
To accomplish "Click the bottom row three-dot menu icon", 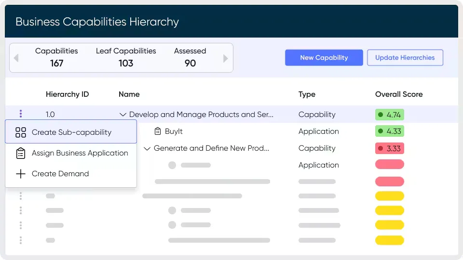I will 21,240.
